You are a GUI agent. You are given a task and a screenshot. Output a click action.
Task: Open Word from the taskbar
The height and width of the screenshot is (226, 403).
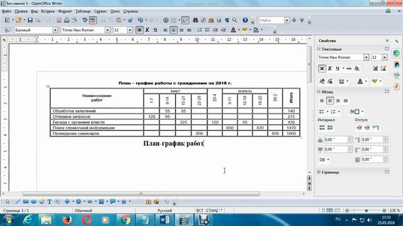coord(164,220)
